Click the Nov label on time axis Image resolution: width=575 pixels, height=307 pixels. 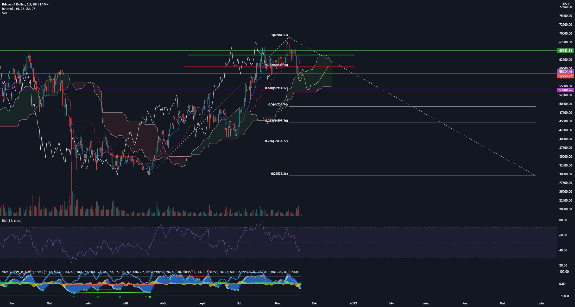click(x=277, y=303)
